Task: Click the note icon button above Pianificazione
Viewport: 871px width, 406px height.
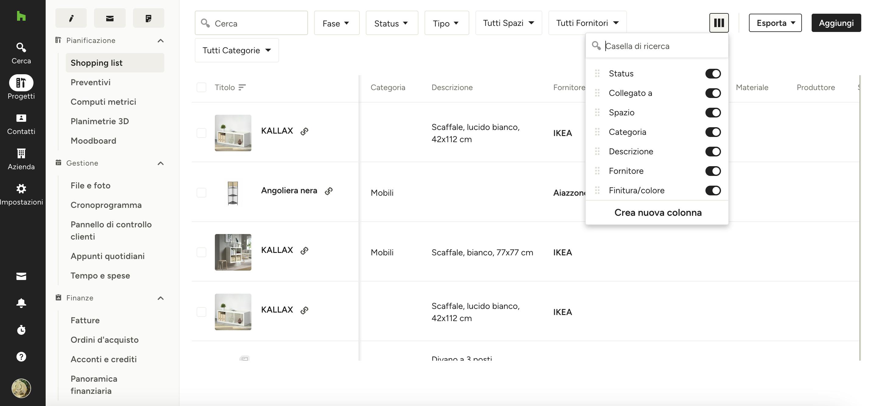Action: click(x=149, y=18)
